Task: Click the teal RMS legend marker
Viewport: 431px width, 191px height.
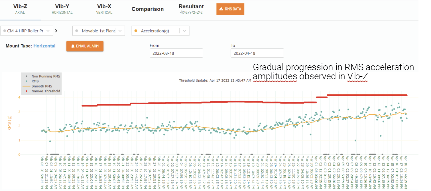Action: coord(27,81)
